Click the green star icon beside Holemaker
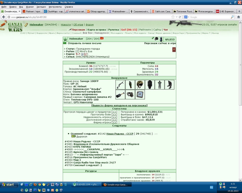This screenshot has width=242, height=193. click(x=65, y=39)
